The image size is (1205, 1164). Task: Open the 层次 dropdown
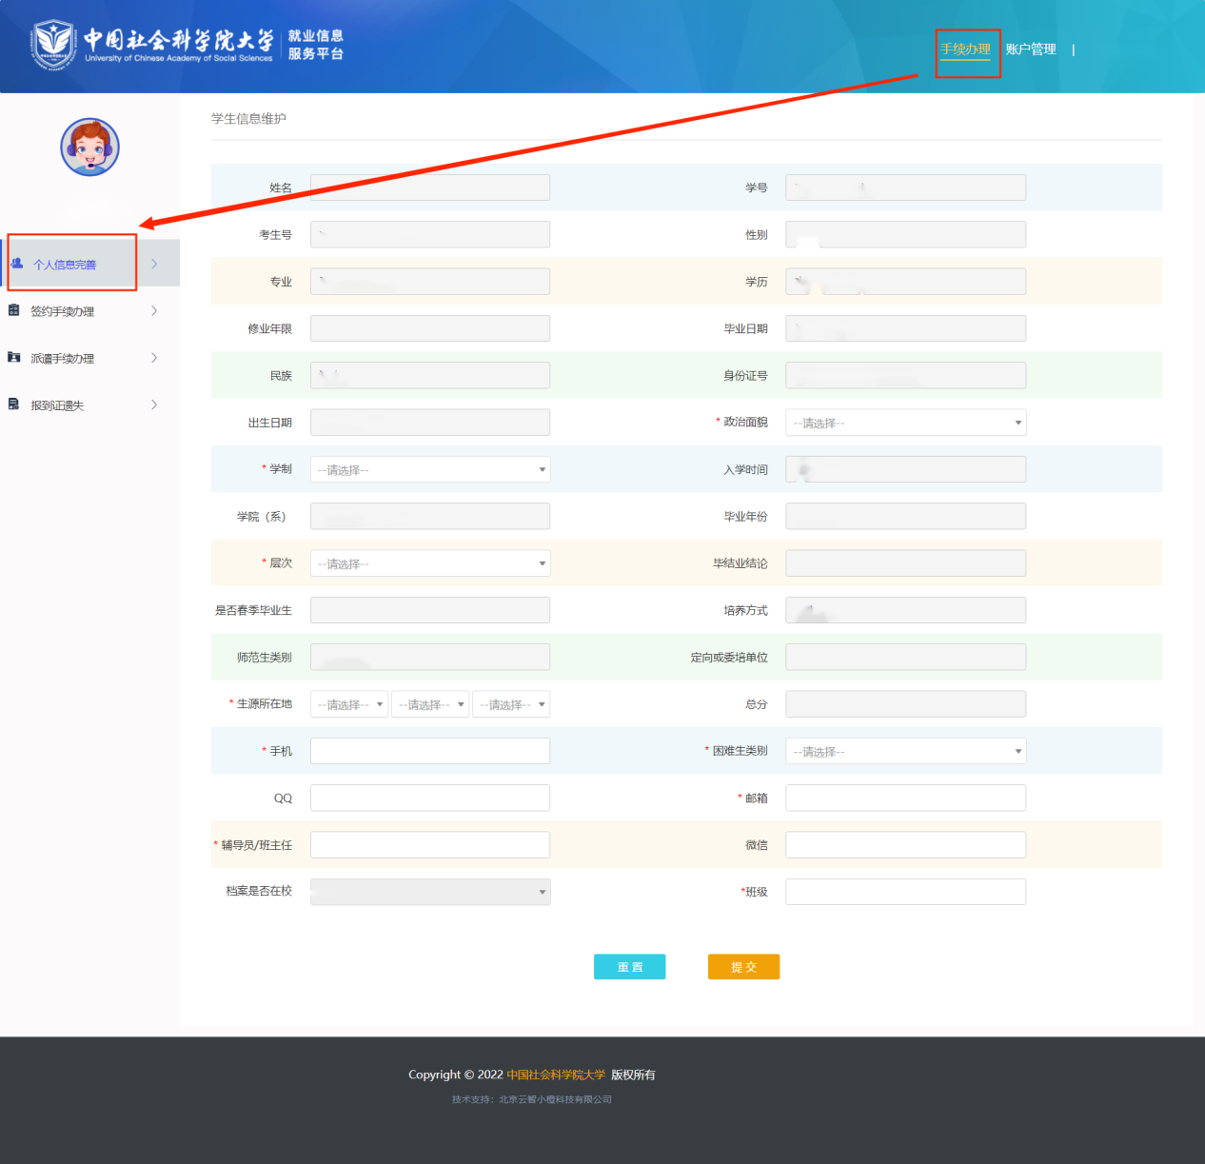[430, 563]
